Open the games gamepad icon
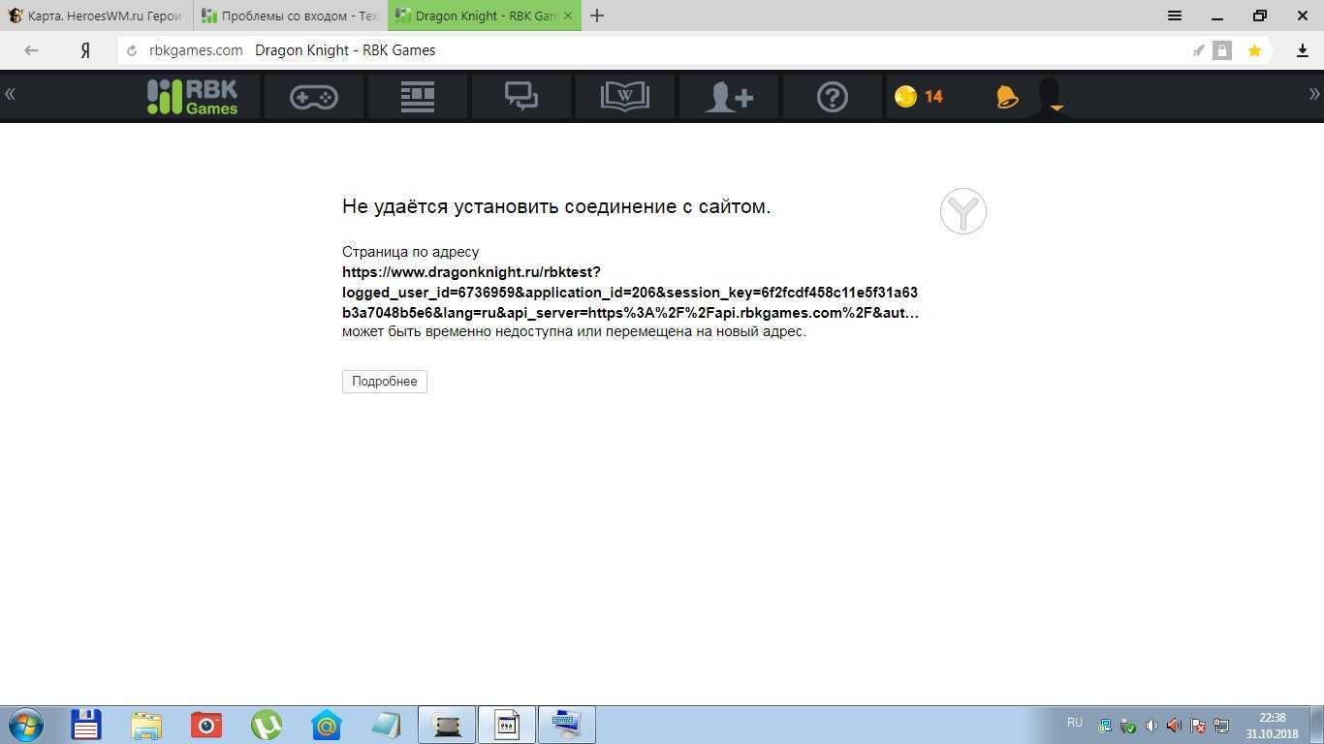Viewport: 1324px width, 744px height. click(314, 96)
